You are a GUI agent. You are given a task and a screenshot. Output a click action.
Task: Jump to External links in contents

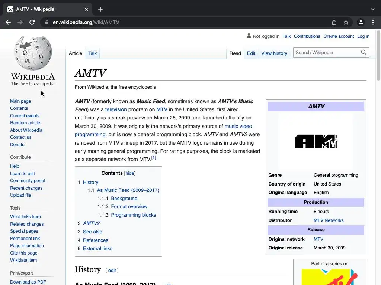[97, 249]
